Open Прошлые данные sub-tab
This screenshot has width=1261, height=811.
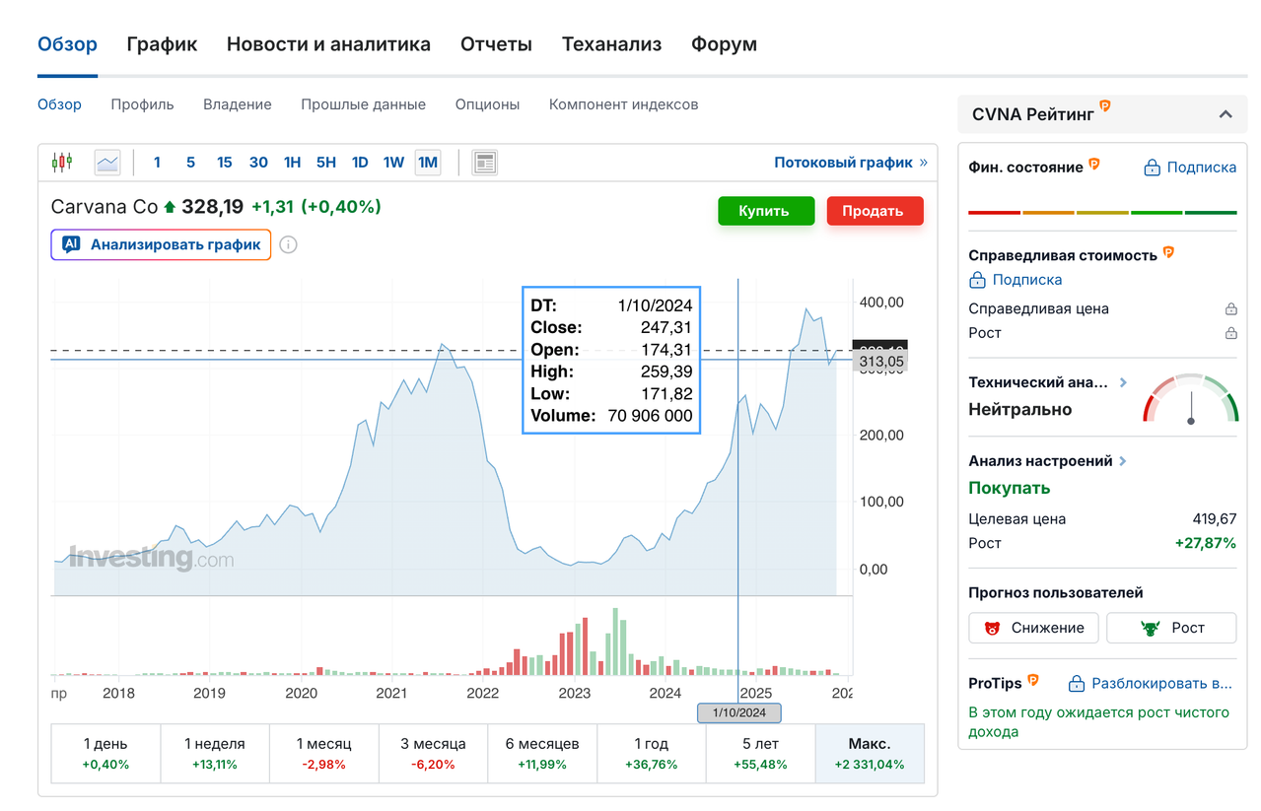point(364,104)
